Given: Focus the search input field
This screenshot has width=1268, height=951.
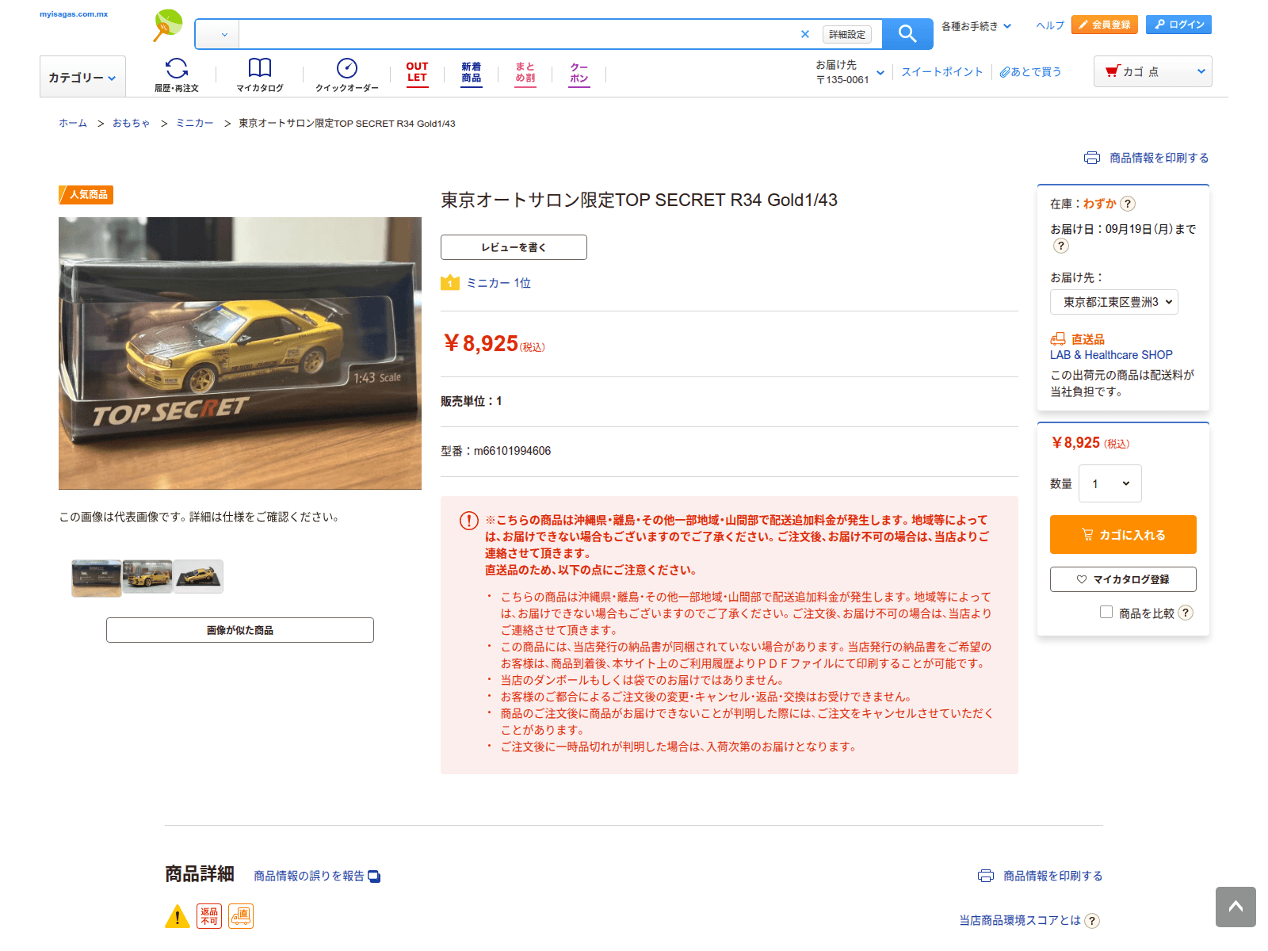Looking at the screenshot, I should pyautogui.click(x=519, y=34).
